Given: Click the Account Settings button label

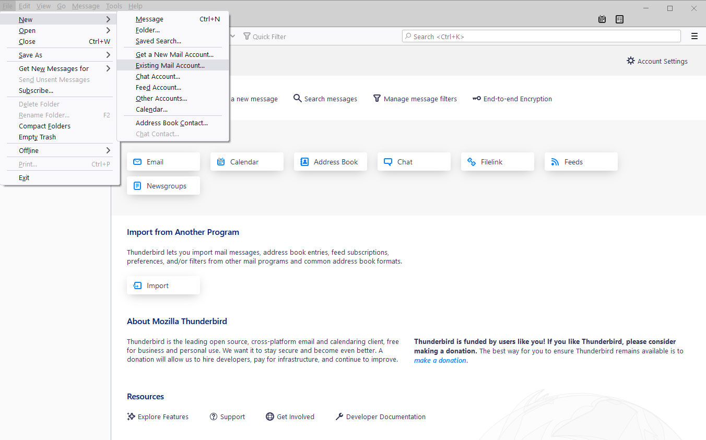Looking at the screenshot, I should tap(662, 61).
